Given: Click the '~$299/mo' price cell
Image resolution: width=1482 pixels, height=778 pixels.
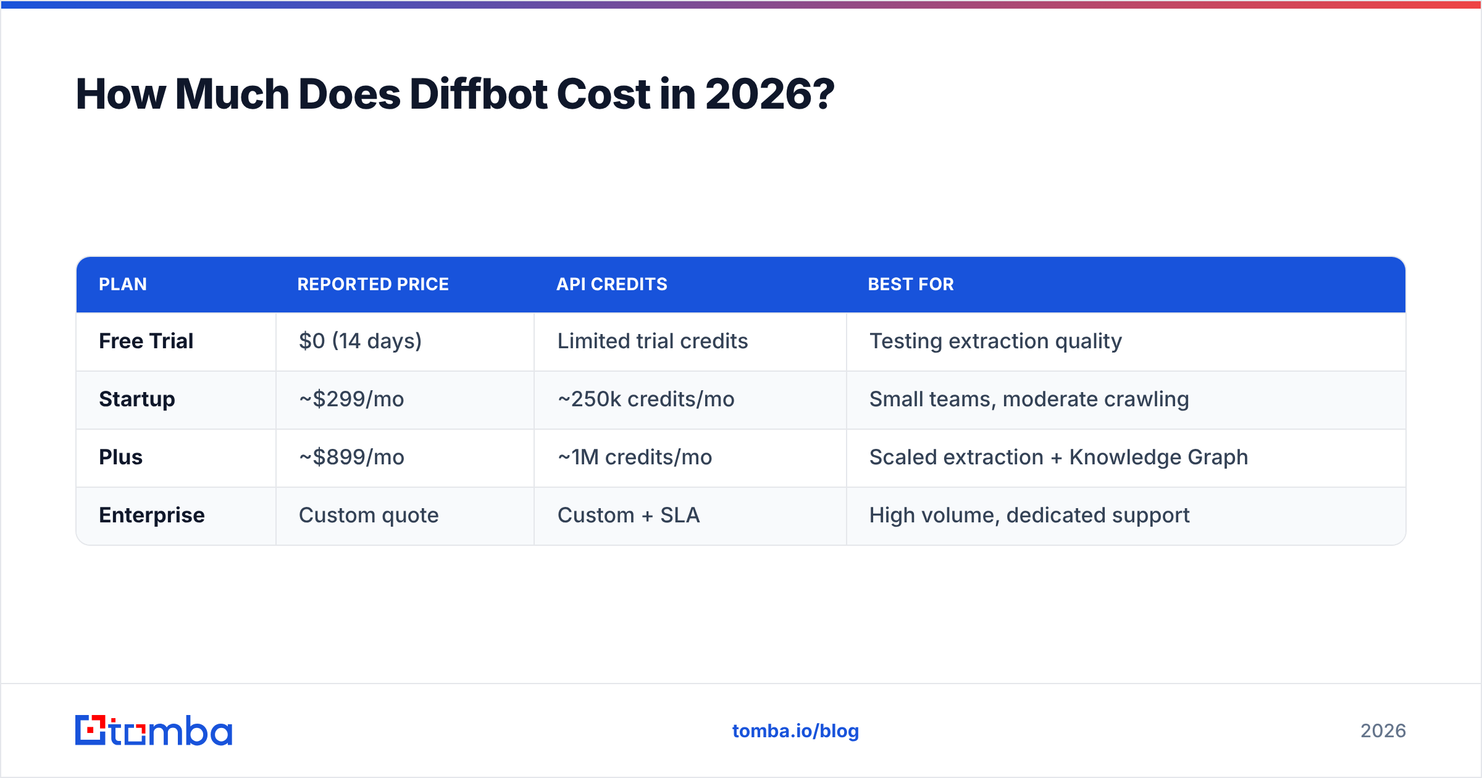Looking at the screenshot, I should (x=405, y=399).
